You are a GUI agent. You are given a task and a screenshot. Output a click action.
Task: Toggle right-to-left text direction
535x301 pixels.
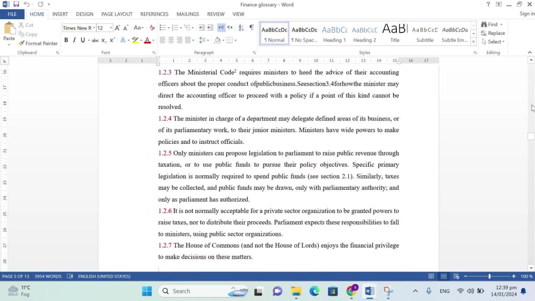[230, 28]
